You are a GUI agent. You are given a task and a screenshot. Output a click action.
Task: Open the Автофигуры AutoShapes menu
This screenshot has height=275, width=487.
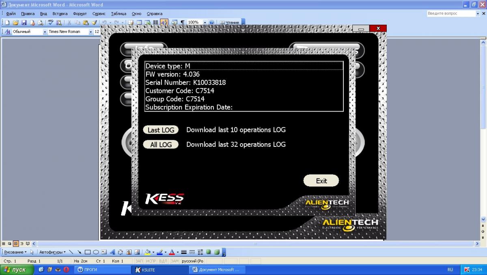(52, 252)
